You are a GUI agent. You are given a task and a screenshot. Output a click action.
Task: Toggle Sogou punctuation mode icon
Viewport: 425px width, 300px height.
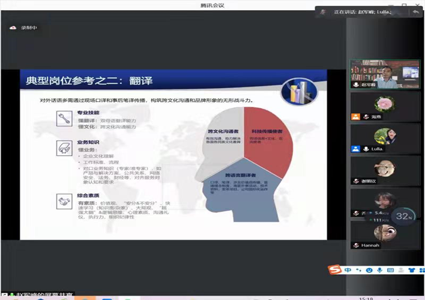point(358,271)
